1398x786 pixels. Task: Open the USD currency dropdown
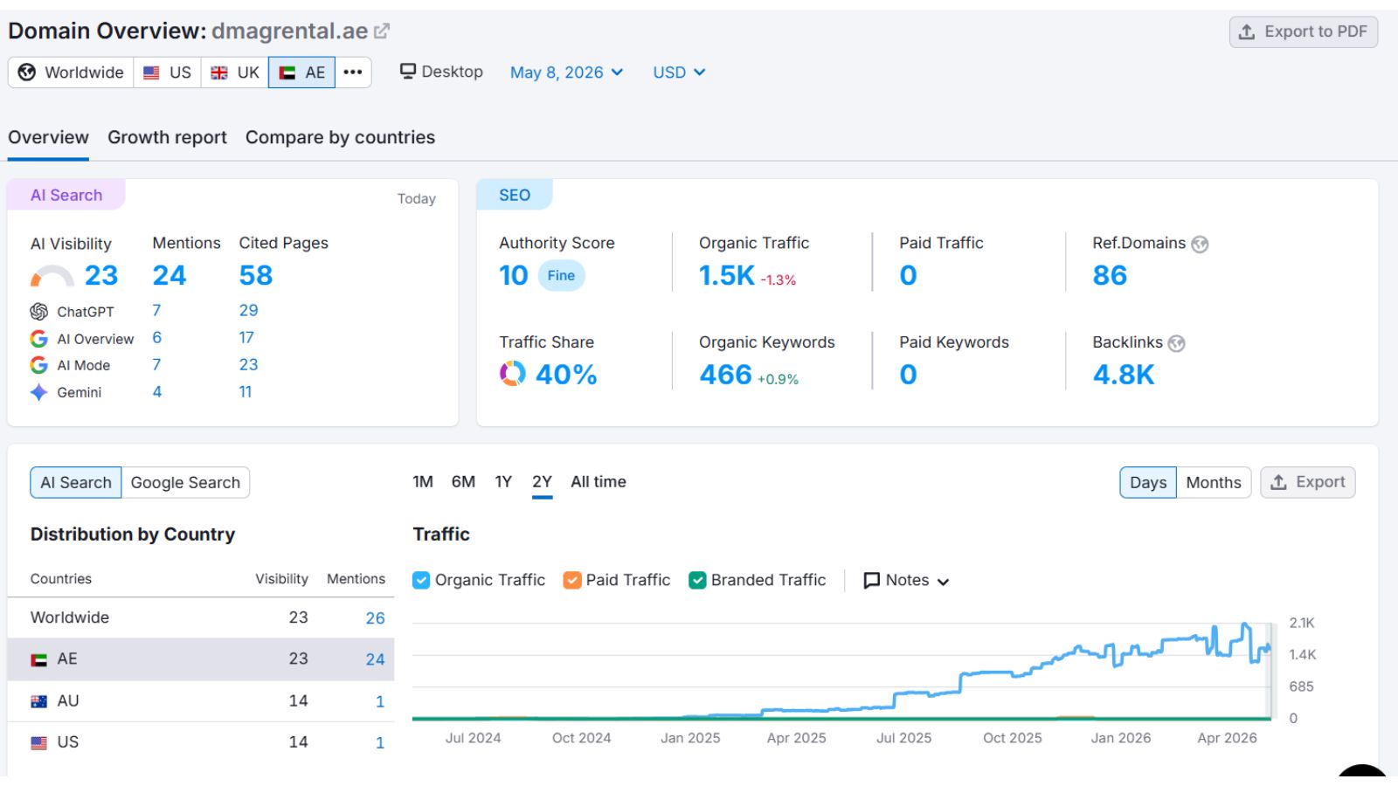679,72
